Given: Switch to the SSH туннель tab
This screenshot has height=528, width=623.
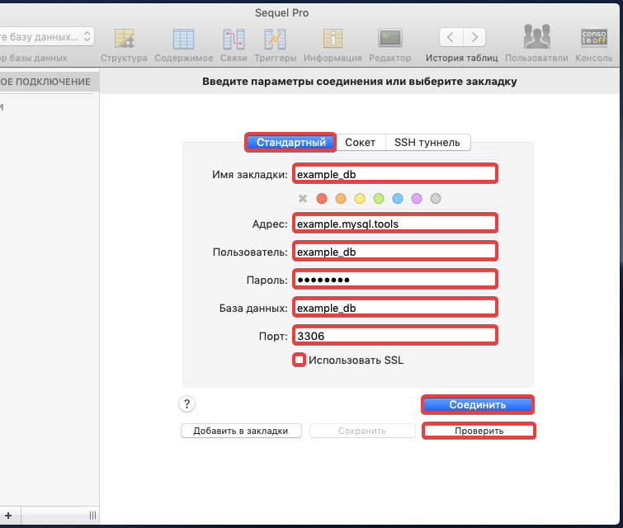Looking at the screenshot, I should pyautogui.click(x=427, y=143).
